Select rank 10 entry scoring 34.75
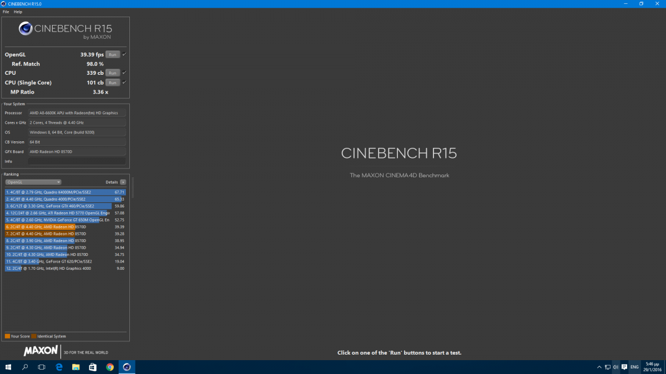Image resolution: width=666 pixels, height=374 pixels. pos(65,254)
